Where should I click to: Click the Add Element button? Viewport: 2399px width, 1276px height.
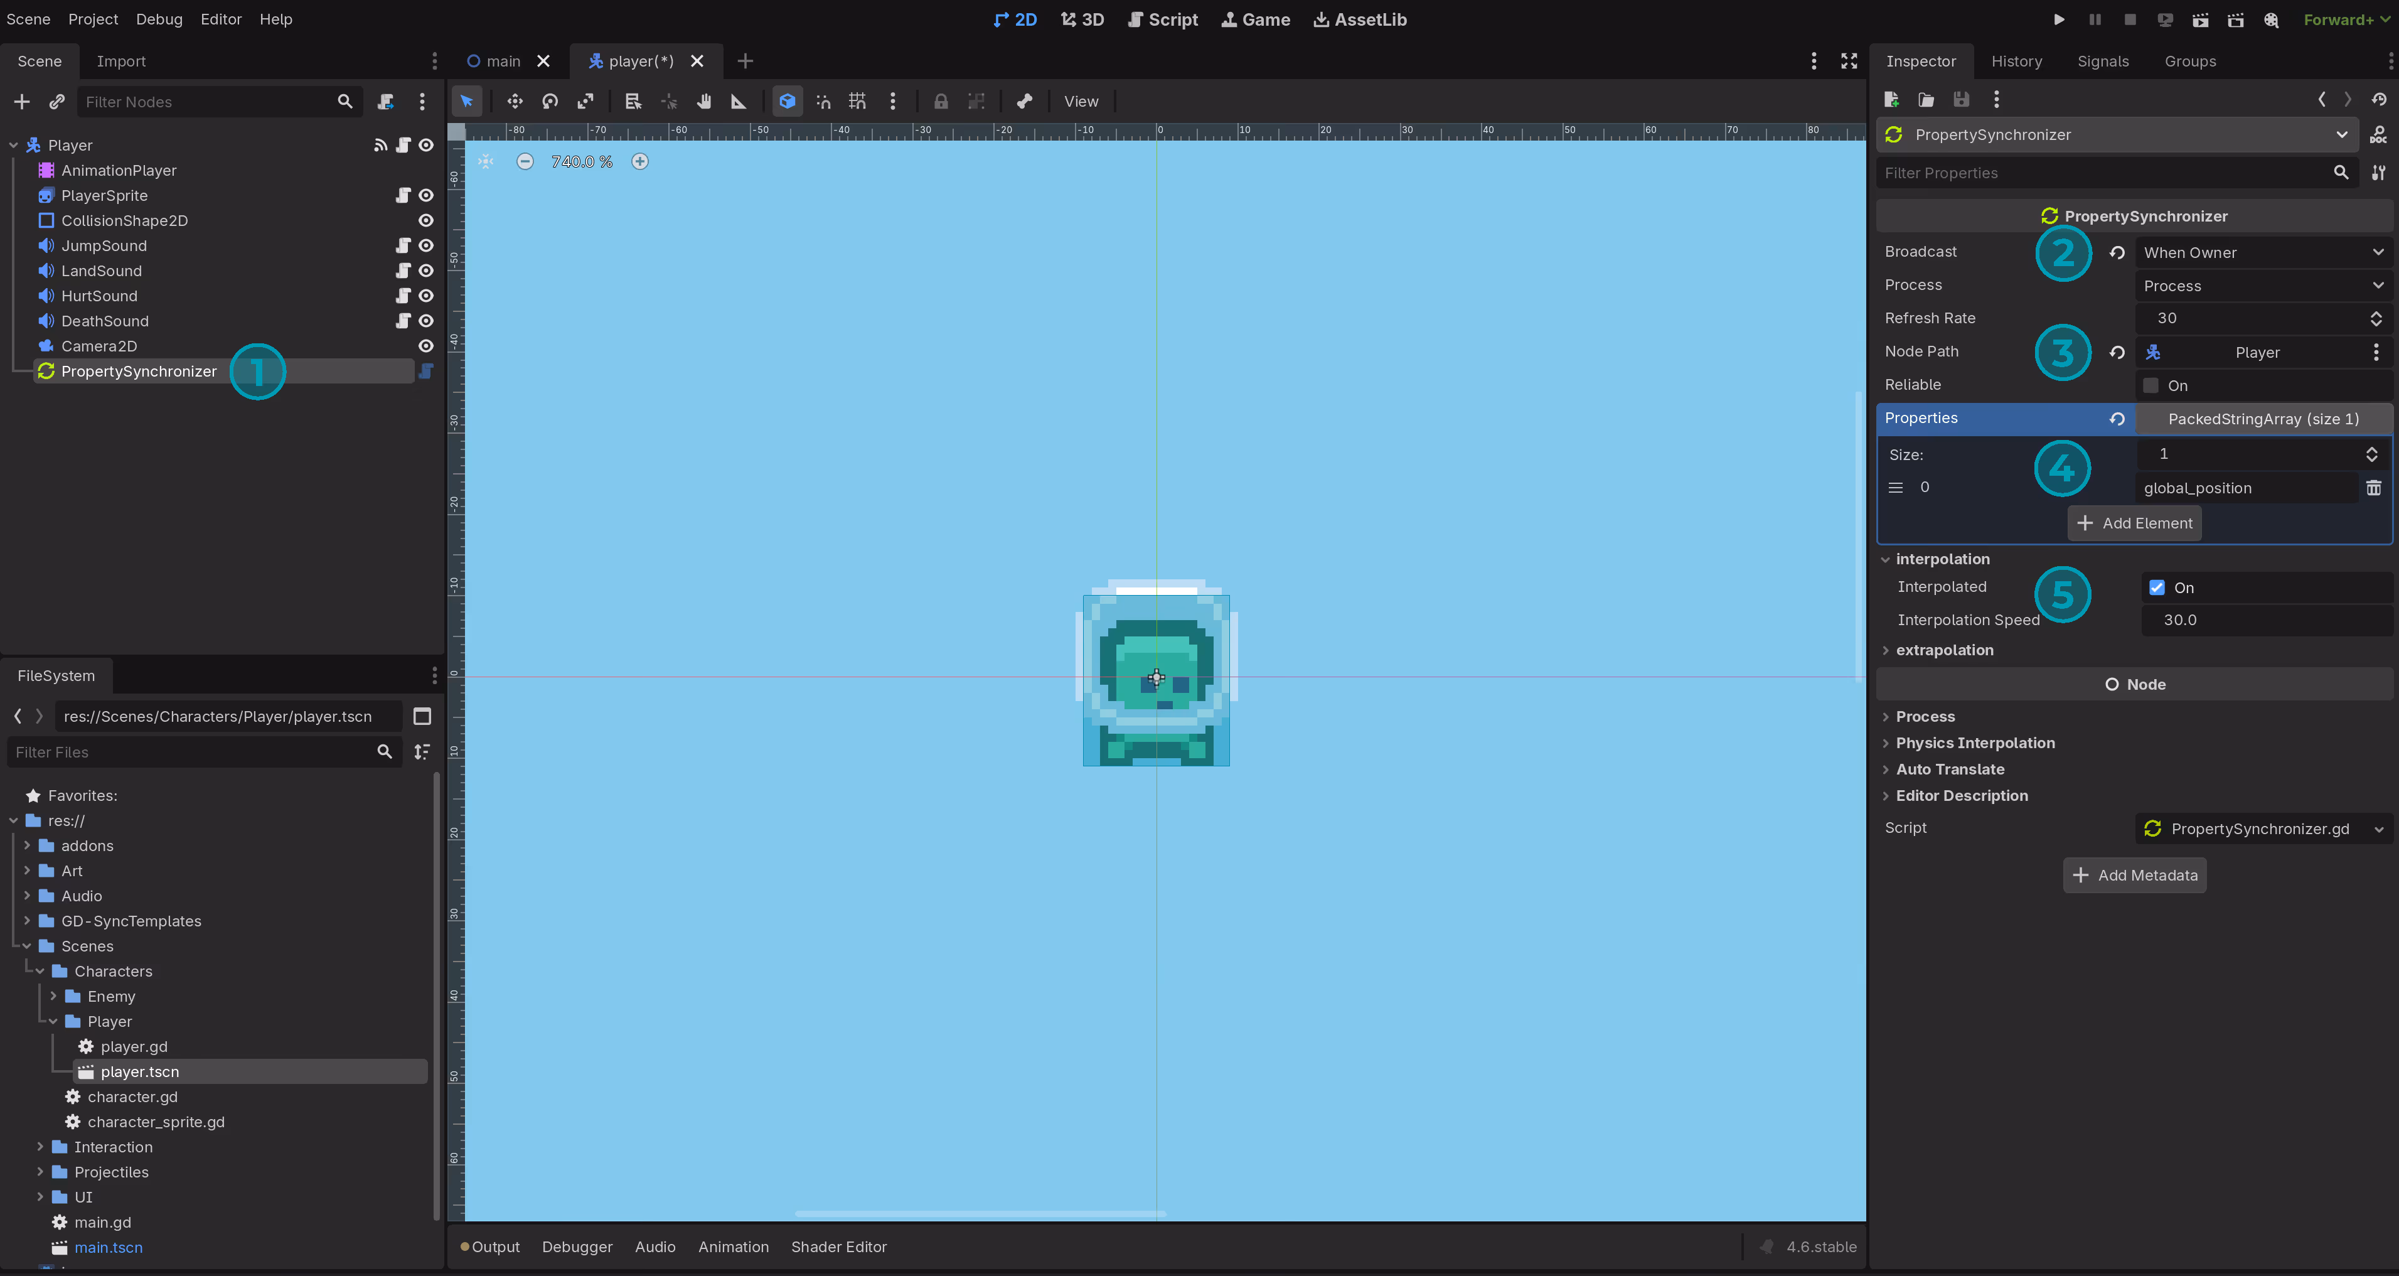pyautogui.click(x=2135, y=523)
